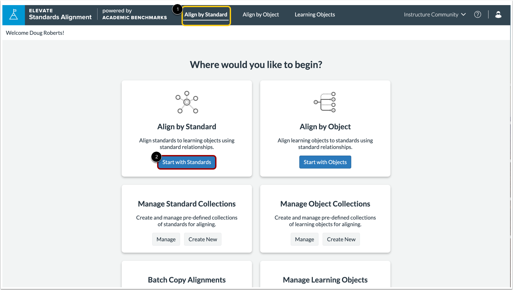Screen dimensions: 513x290
Task: Click Create New under Manage Standard Collections
Action: pyautogui.click(x=203, y=239)
